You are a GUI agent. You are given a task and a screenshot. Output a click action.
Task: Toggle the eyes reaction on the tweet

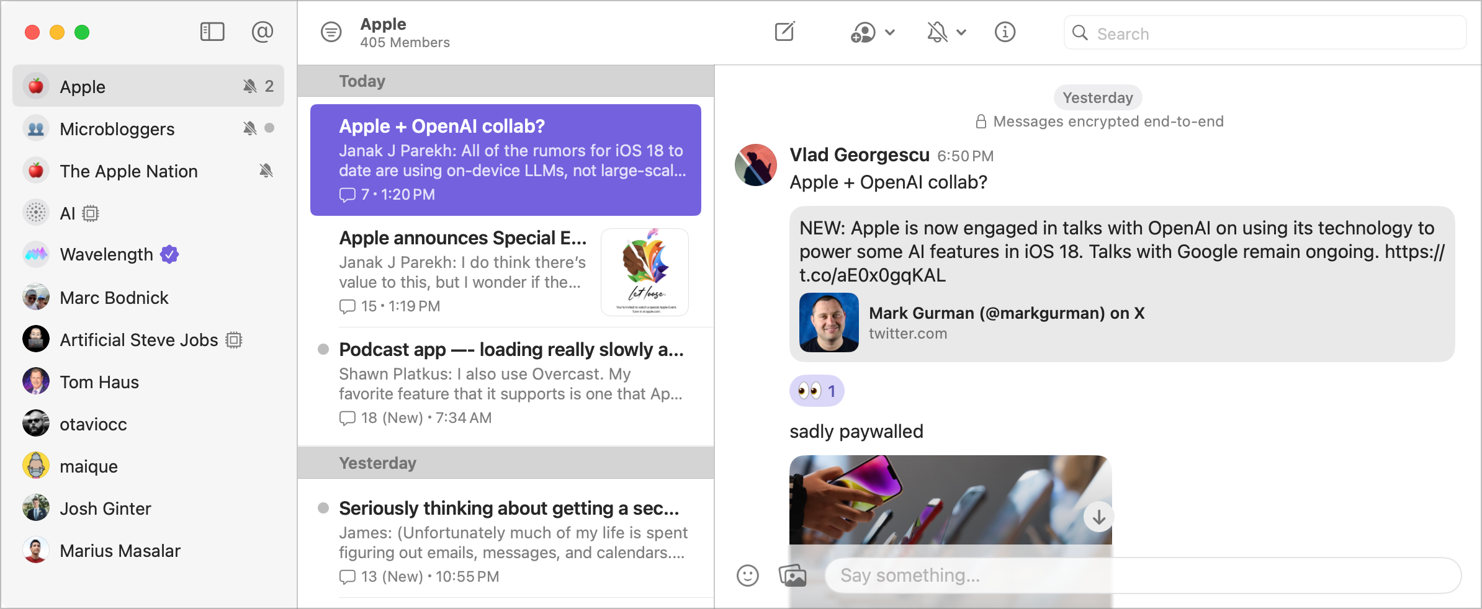pyautogui.click(x=816, y=391)
